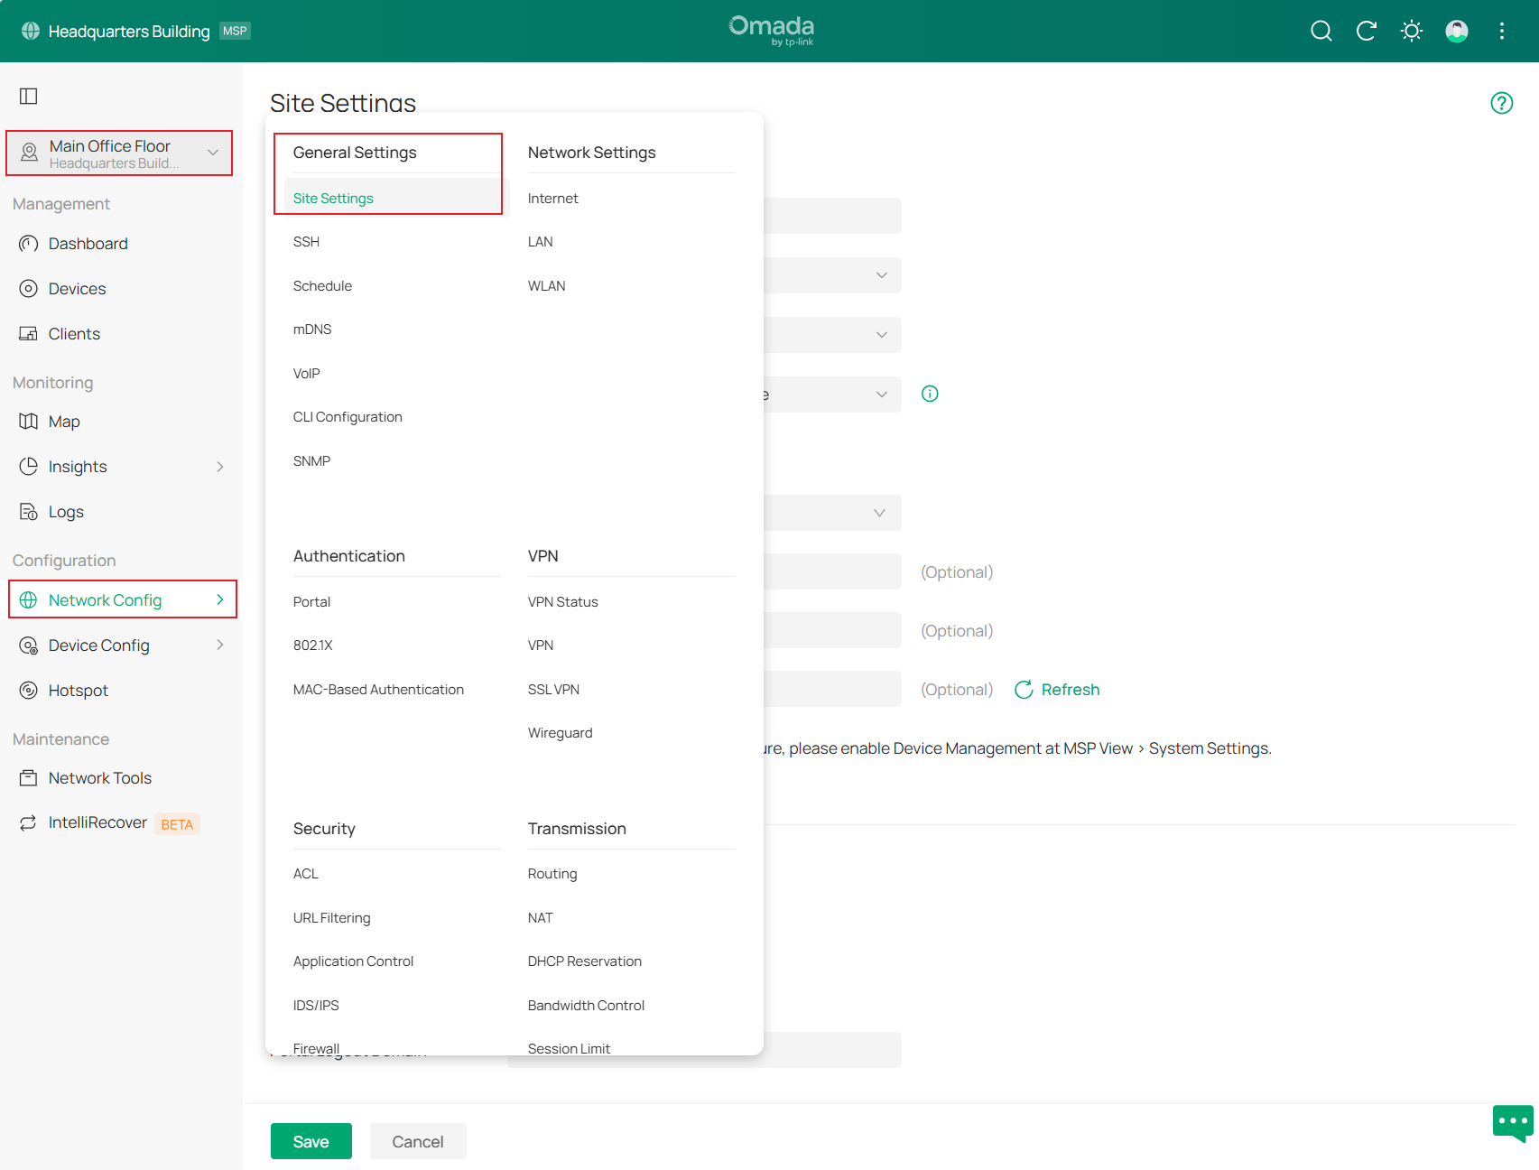
Task: Click the Save button
Action: click(311, 1140)
